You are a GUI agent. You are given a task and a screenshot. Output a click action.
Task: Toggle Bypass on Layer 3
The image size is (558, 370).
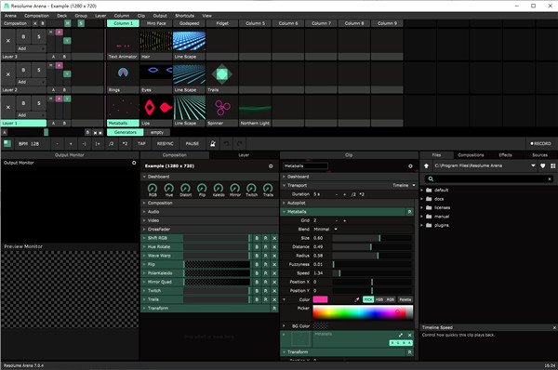tap(23, 36)
